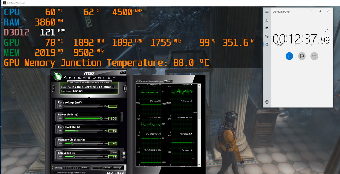Select profile slot 5

click(x=79, y=168)
